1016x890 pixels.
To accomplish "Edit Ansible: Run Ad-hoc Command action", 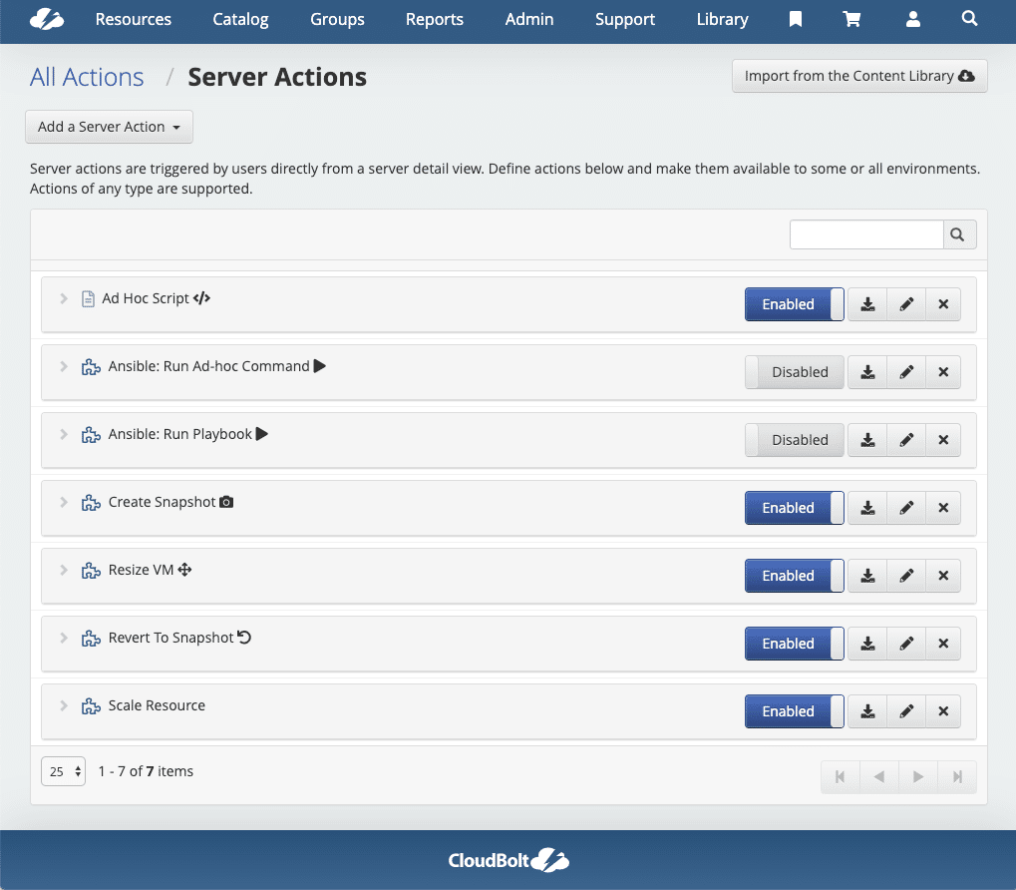I will [906, 372].
